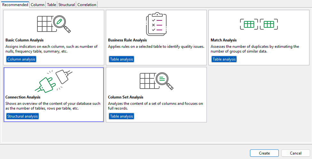
Task: Select the Structural tab
Action: 66,5
